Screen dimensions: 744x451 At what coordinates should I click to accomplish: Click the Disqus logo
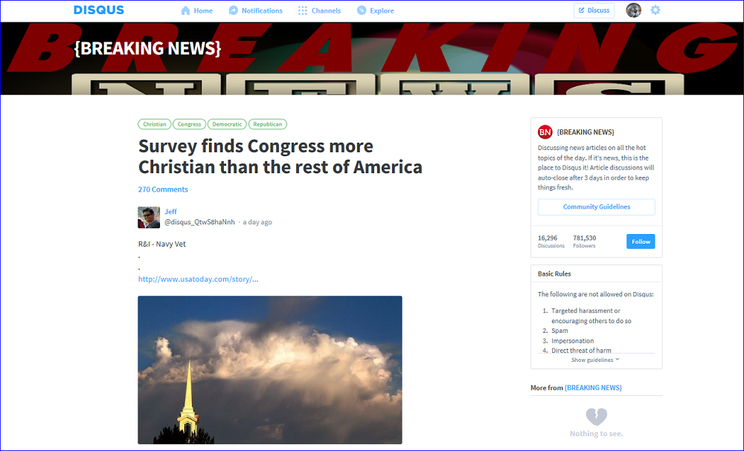[99, 10]
